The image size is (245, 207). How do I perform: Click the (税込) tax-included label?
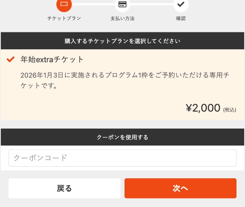click(230, 110)
